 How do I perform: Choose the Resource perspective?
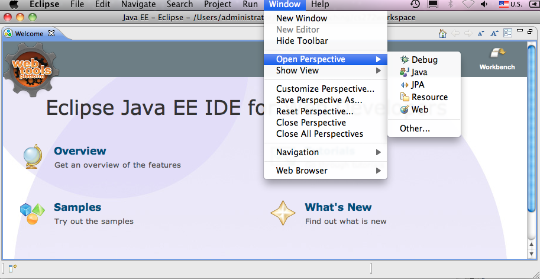(424, 97)
